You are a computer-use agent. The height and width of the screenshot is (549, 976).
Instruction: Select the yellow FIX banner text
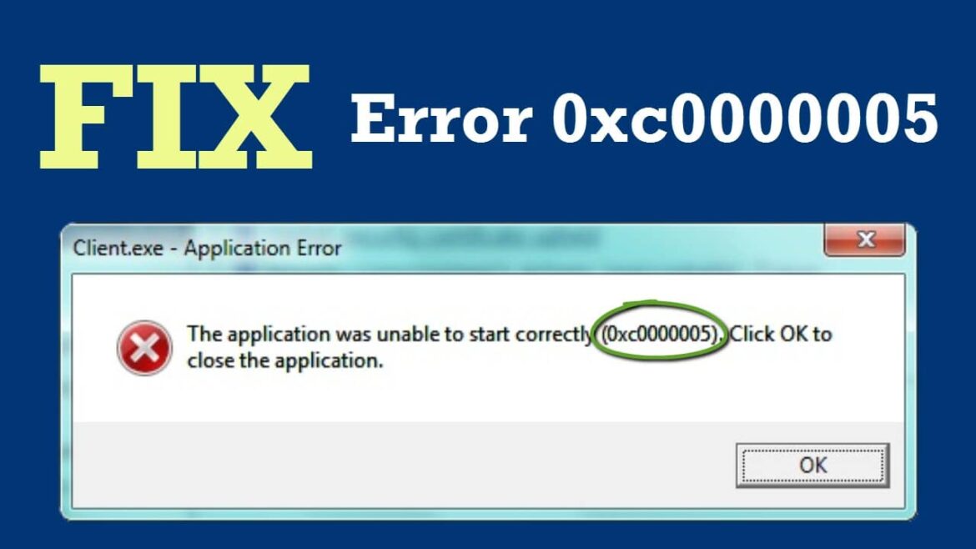click(x=175, y=117)
